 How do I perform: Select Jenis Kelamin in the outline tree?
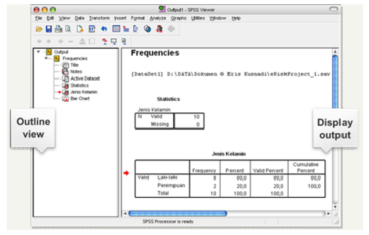coord(84,92)
